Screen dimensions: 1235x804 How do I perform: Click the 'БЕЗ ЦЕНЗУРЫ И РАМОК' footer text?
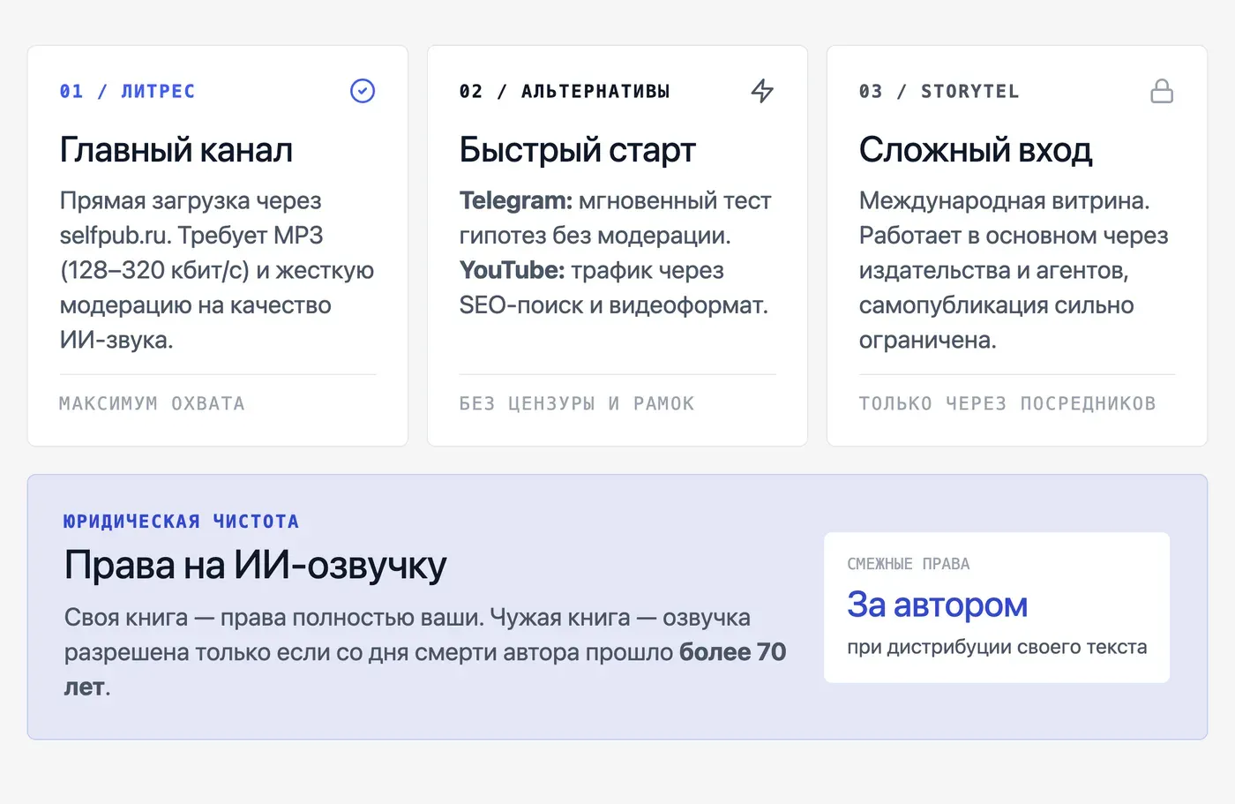pos(577,403)
